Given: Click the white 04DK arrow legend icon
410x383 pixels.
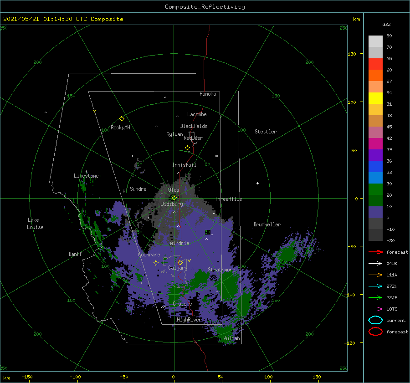Looking at the screenshot, I should 375,263.
